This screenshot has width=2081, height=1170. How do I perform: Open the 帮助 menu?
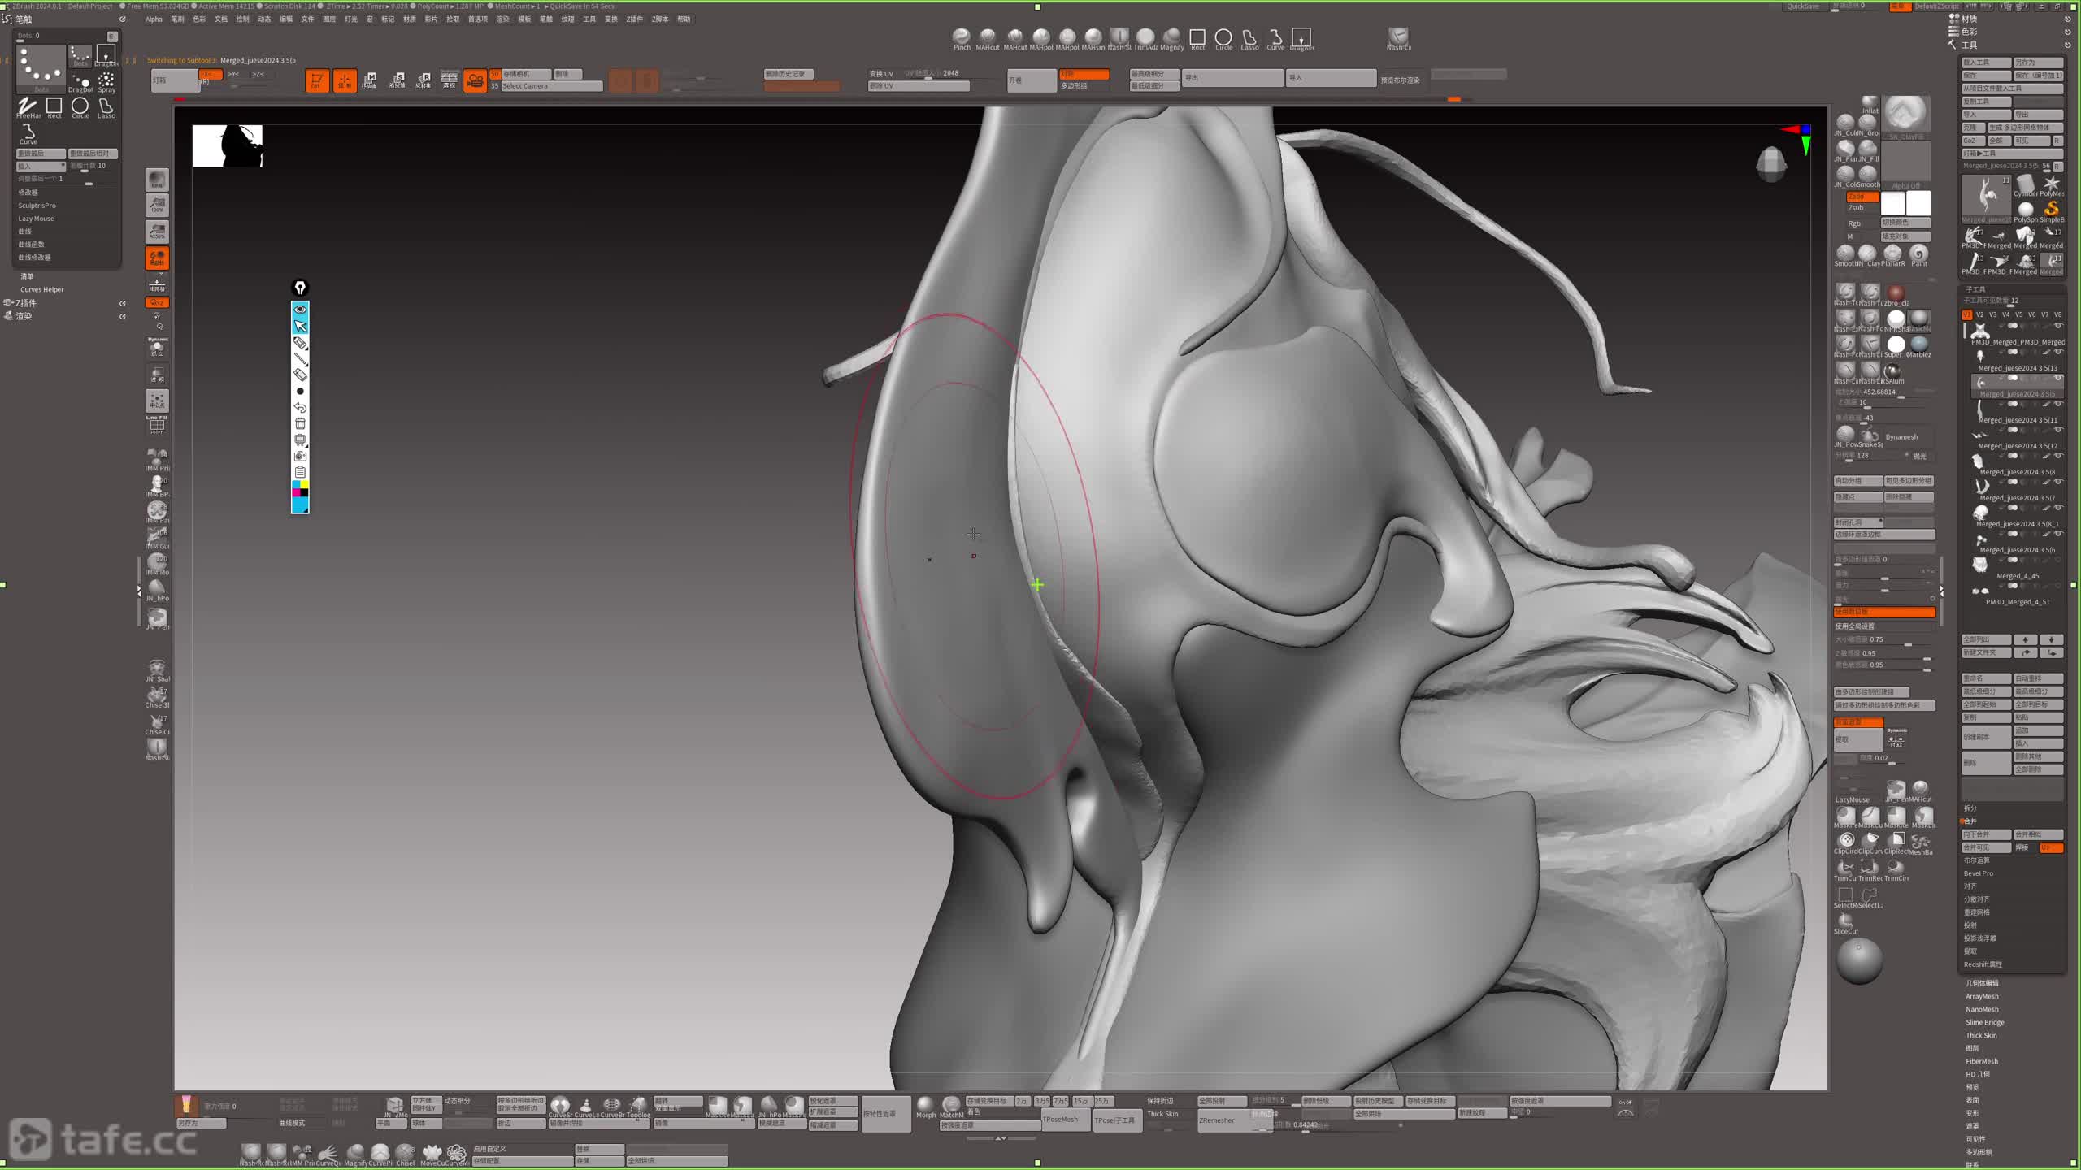(x=684, y=19)
